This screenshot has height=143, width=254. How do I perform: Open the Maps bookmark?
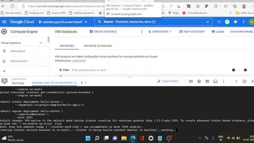pyautogui.click(x=174, y=13)
